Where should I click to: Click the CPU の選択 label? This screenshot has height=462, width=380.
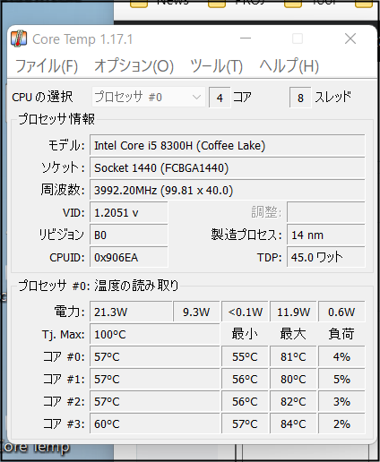point(42,97)
